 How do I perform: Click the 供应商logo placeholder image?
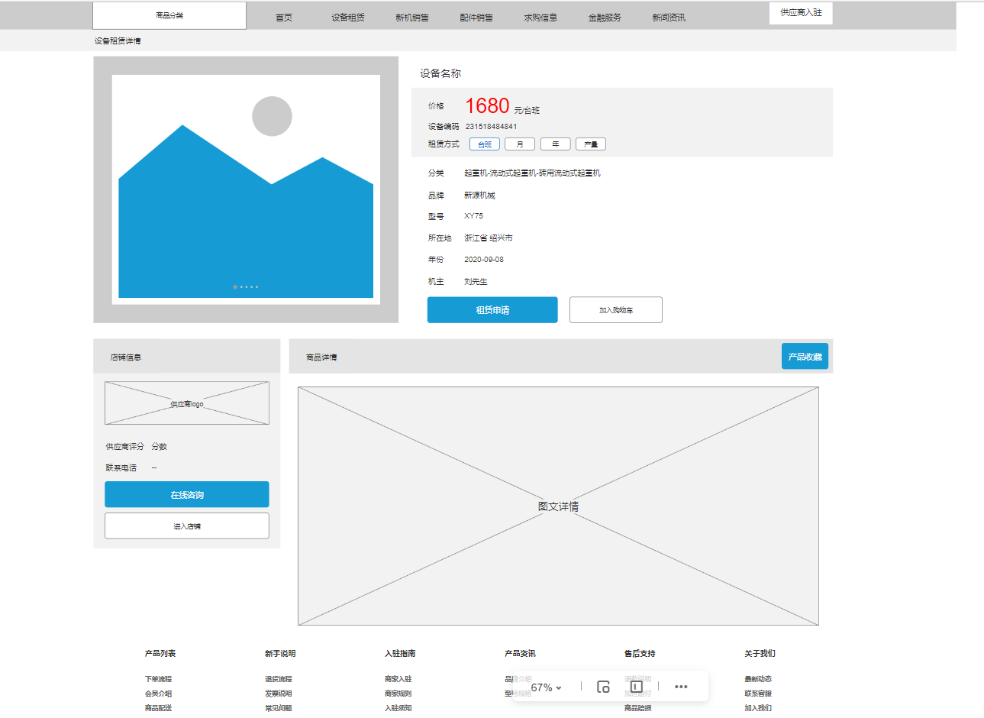pyautogui.click(x=187, y=403)
